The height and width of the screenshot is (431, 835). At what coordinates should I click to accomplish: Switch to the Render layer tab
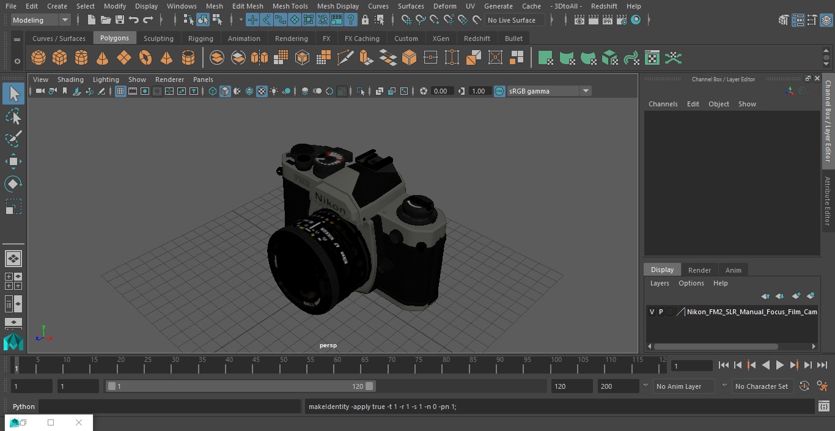pos(699,270)
